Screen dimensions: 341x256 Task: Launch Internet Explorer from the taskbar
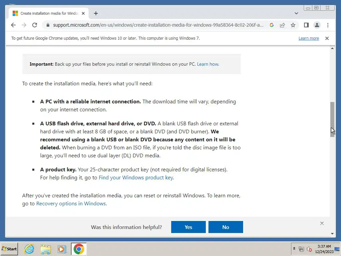29,249
